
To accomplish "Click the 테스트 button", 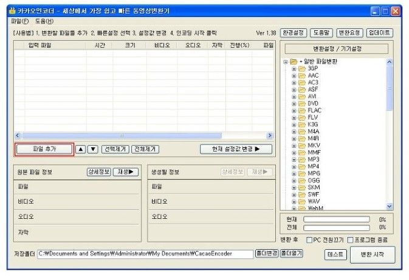I will pyautogui.click(x=335, y=255).
